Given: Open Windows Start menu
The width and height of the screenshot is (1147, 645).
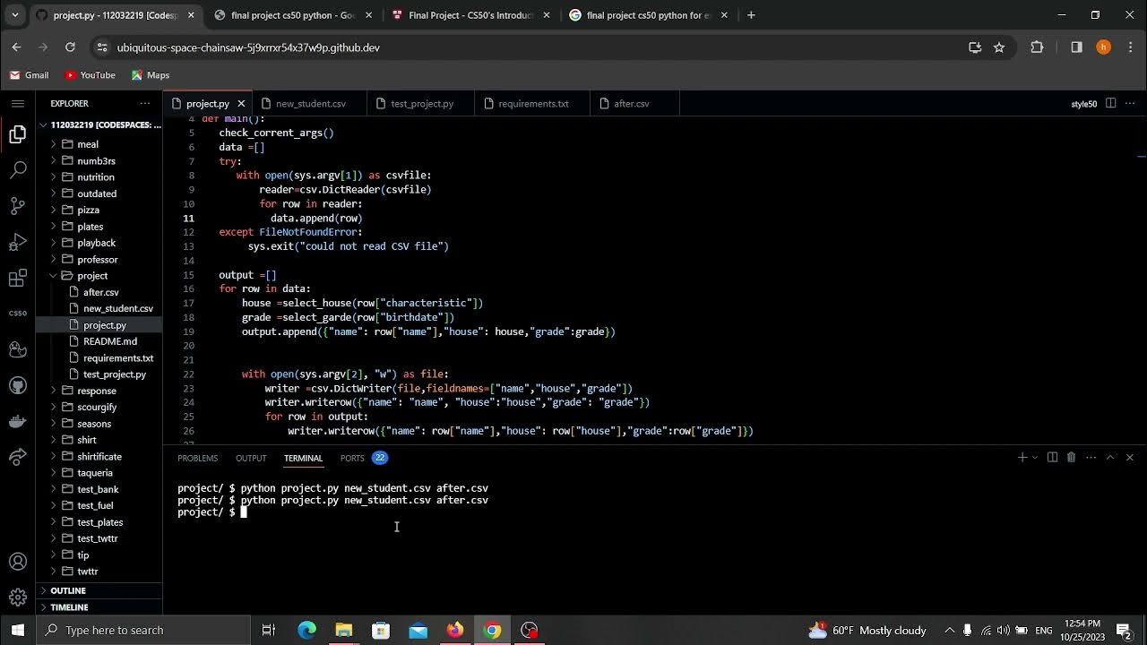Looking at the screenshot, I should (18, 630).
